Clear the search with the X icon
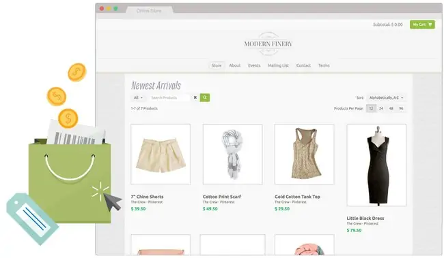Screen dimensions: 444x258 tap(195, 97)
